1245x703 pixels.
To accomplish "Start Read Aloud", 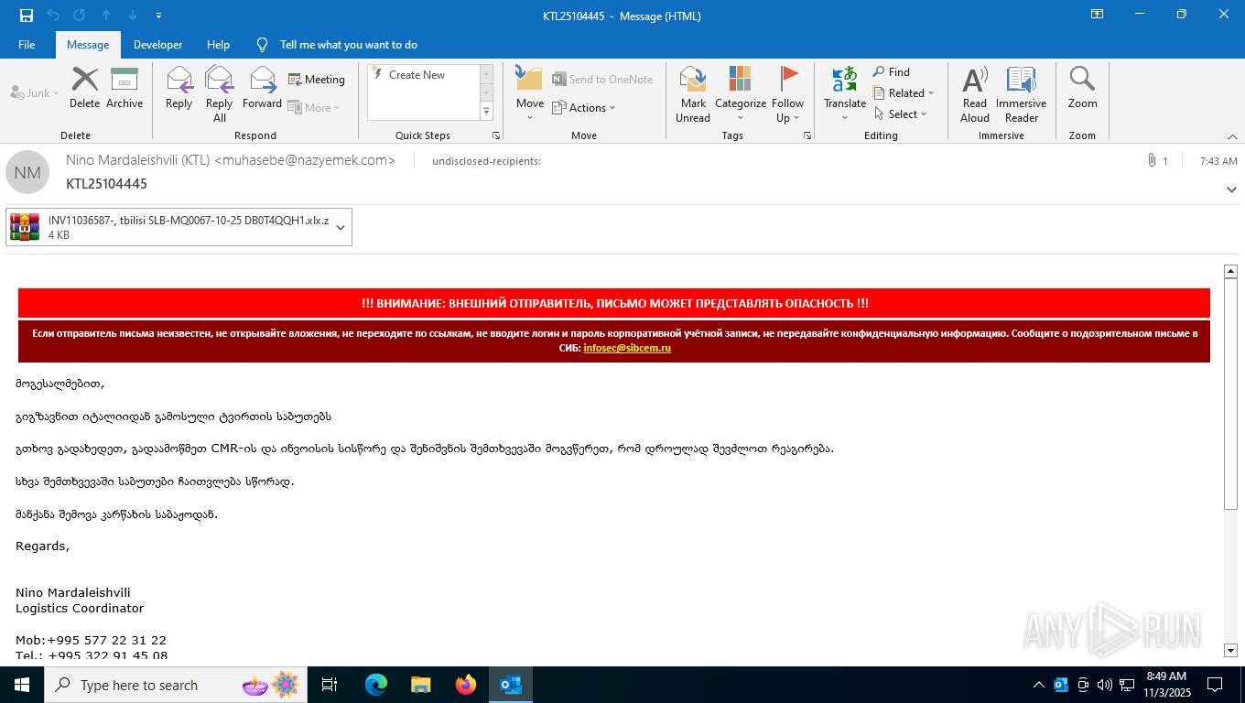I will (975, 93).
